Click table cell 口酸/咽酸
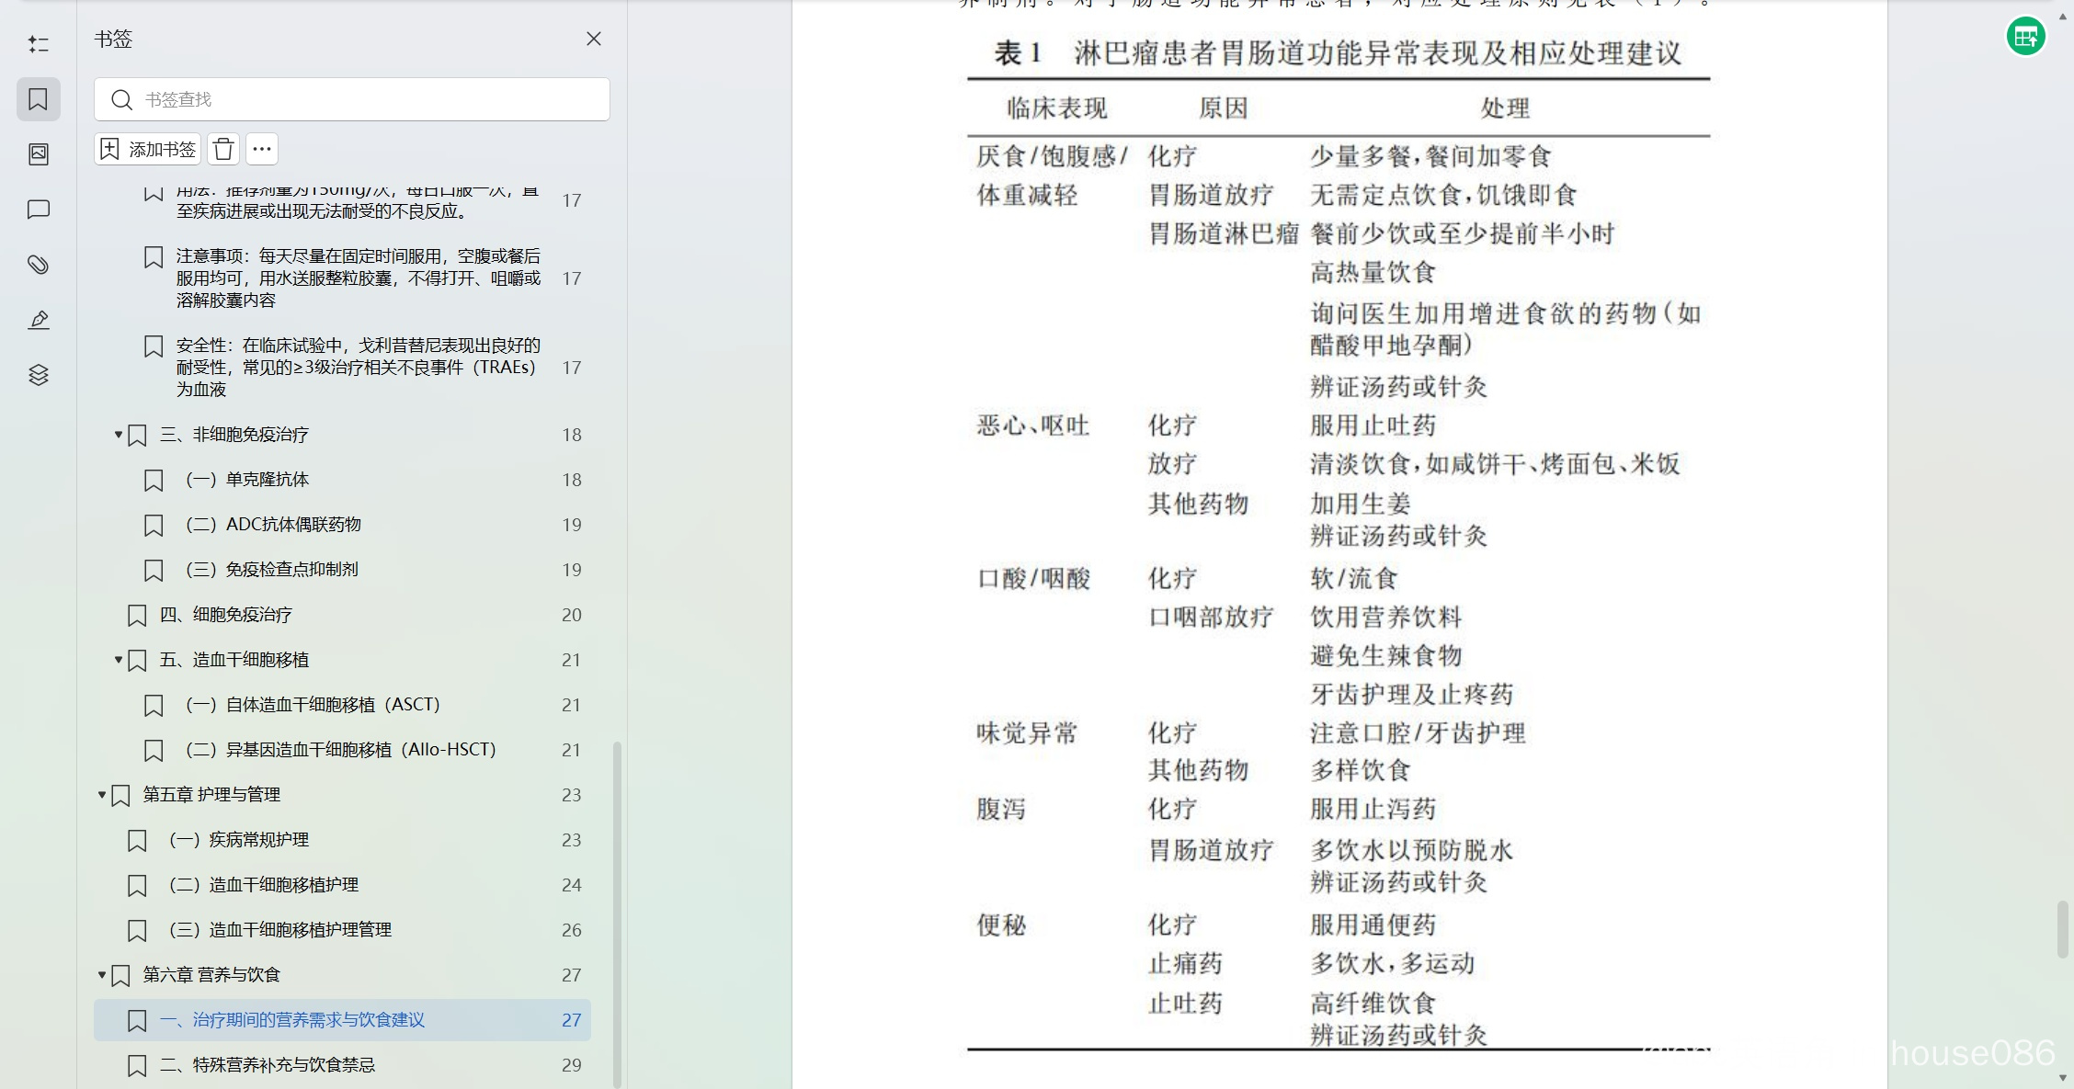Viewport: 2074px width, 1089px height. (1033, 578)
